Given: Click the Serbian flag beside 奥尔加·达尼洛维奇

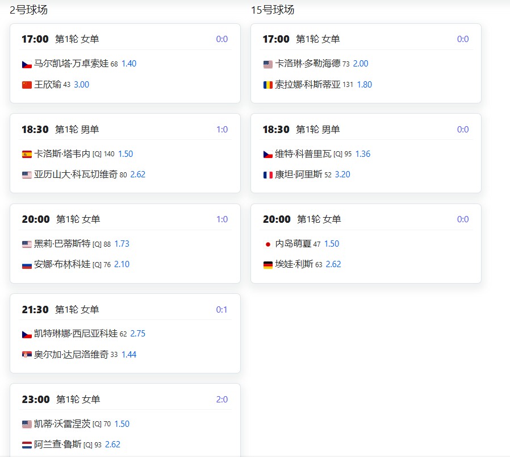Looking at the screenshot, I should click(27, 355).
